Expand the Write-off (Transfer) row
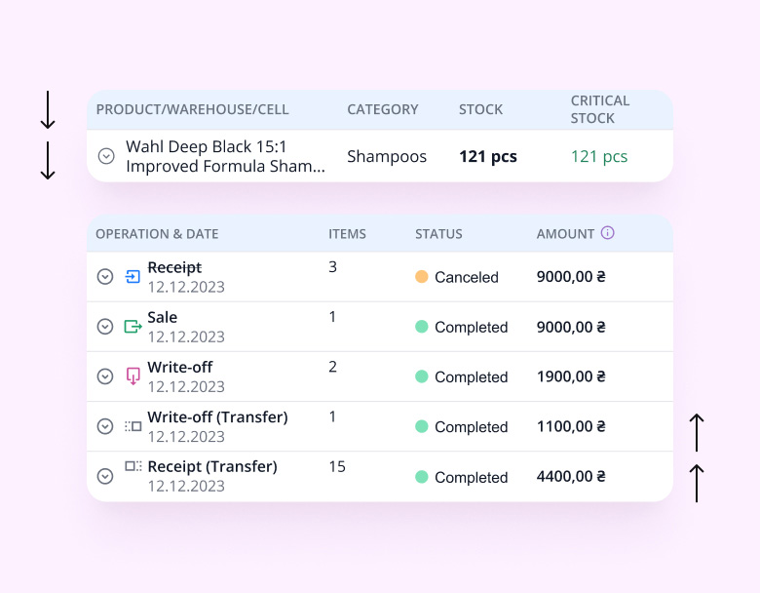The width and height of the screenshot is (760, 593). pyautogui.click(x=105, y=426)
